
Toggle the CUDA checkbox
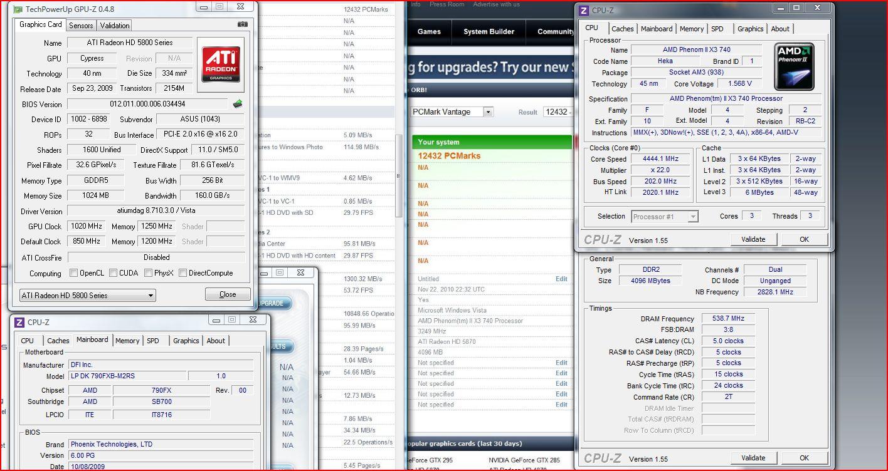click(x=114, y=273)
